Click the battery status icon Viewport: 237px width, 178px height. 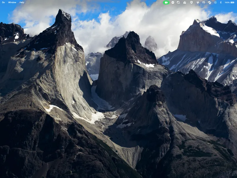tap(233, 2)
